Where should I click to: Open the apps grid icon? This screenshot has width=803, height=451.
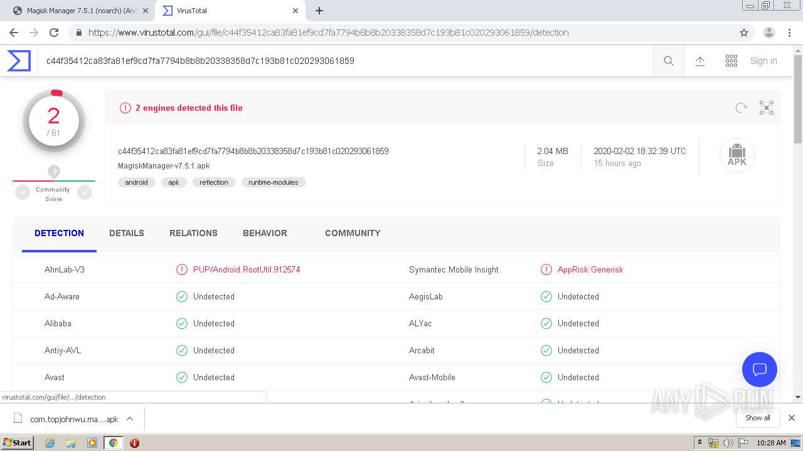pyautogui.click(x=731, y=61)
